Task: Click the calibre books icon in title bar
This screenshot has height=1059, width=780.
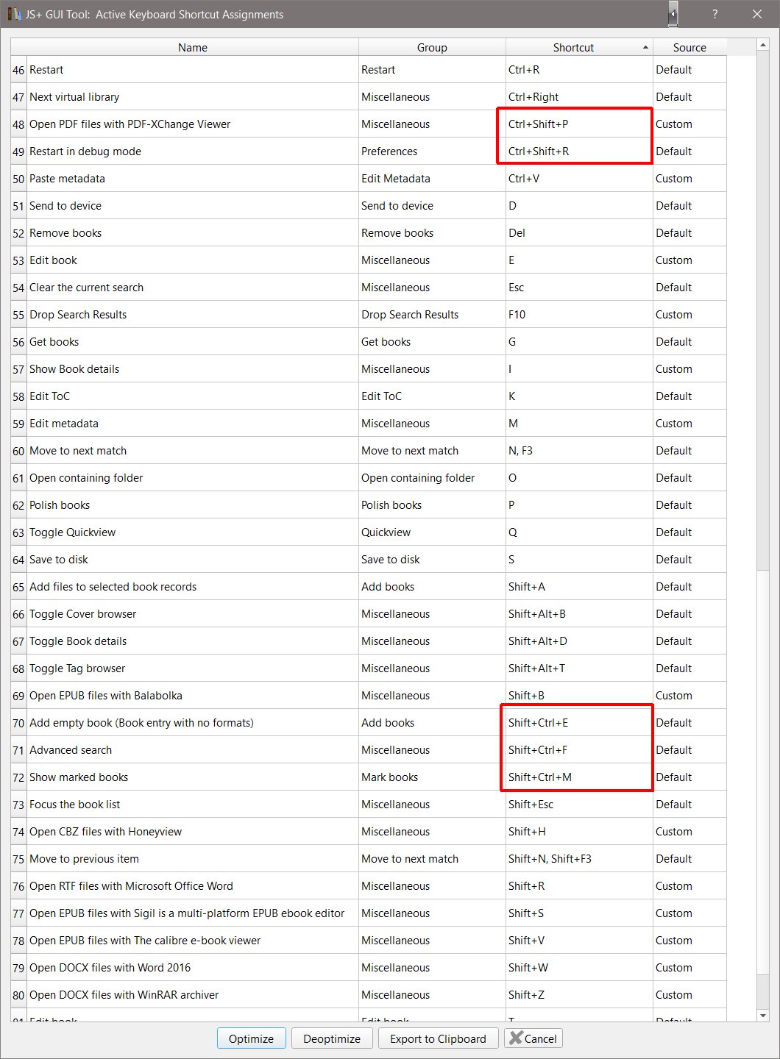Action: click(14, 14)
